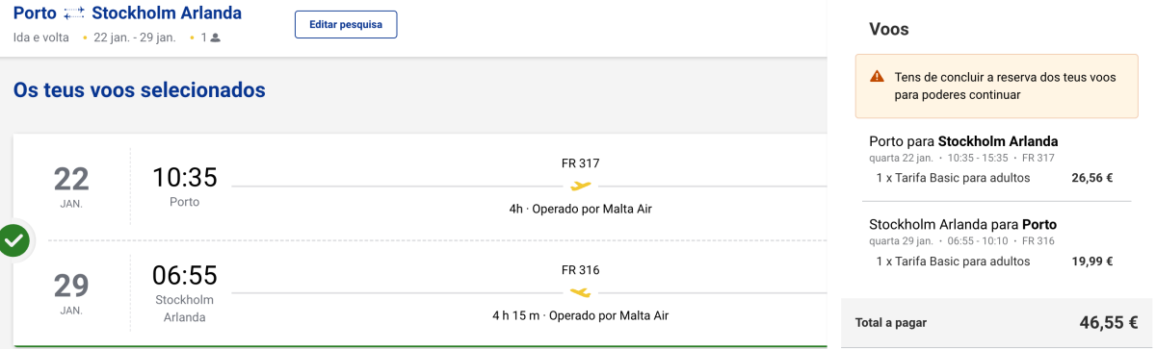The width and height of the screenshot is (1156, 349).
Task: Click the green checkmark selected-flights icon
Action: pyautogui.click(x=13, y=240)
